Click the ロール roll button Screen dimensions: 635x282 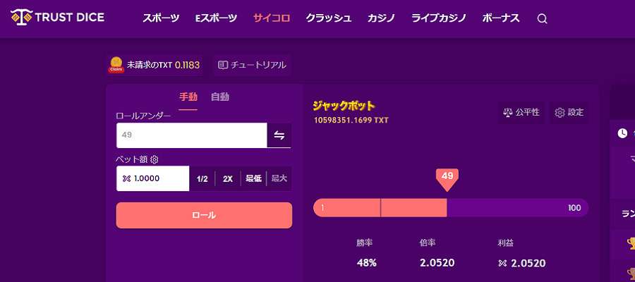click(204, 215)
